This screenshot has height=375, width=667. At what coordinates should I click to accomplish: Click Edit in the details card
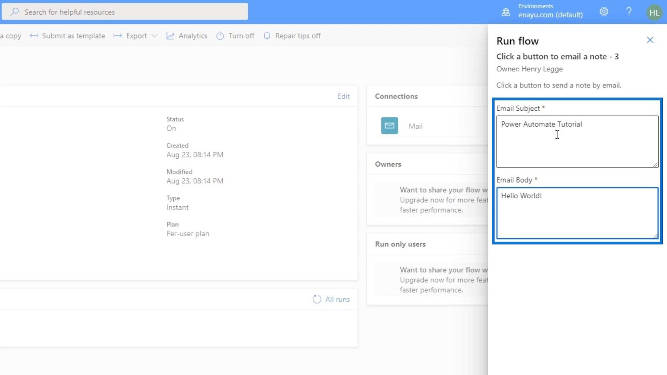click(x=344, y=96)
